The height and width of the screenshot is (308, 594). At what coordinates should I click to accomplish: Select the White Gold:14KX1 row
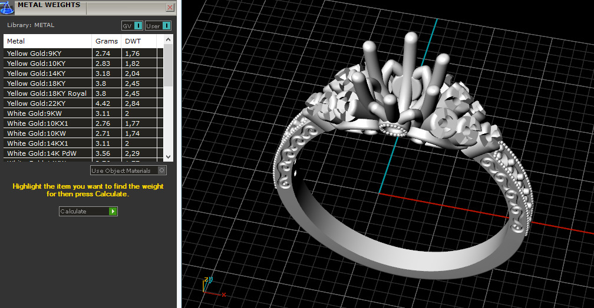point(83,143)
